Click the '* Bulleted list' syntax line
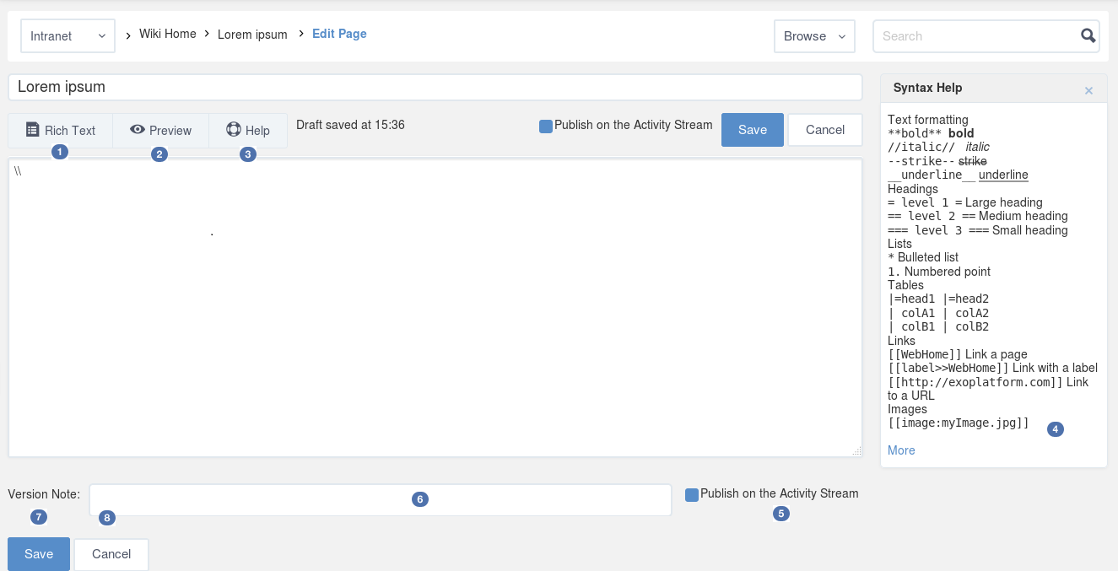 tap(923, 257)
